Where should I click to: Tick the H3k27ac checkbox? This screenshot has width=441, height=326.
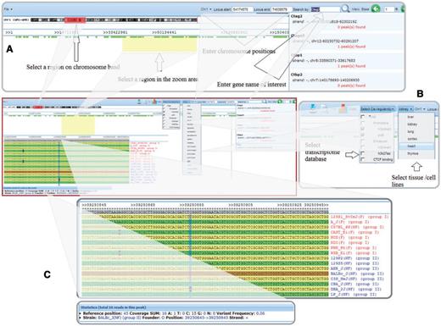362,153
